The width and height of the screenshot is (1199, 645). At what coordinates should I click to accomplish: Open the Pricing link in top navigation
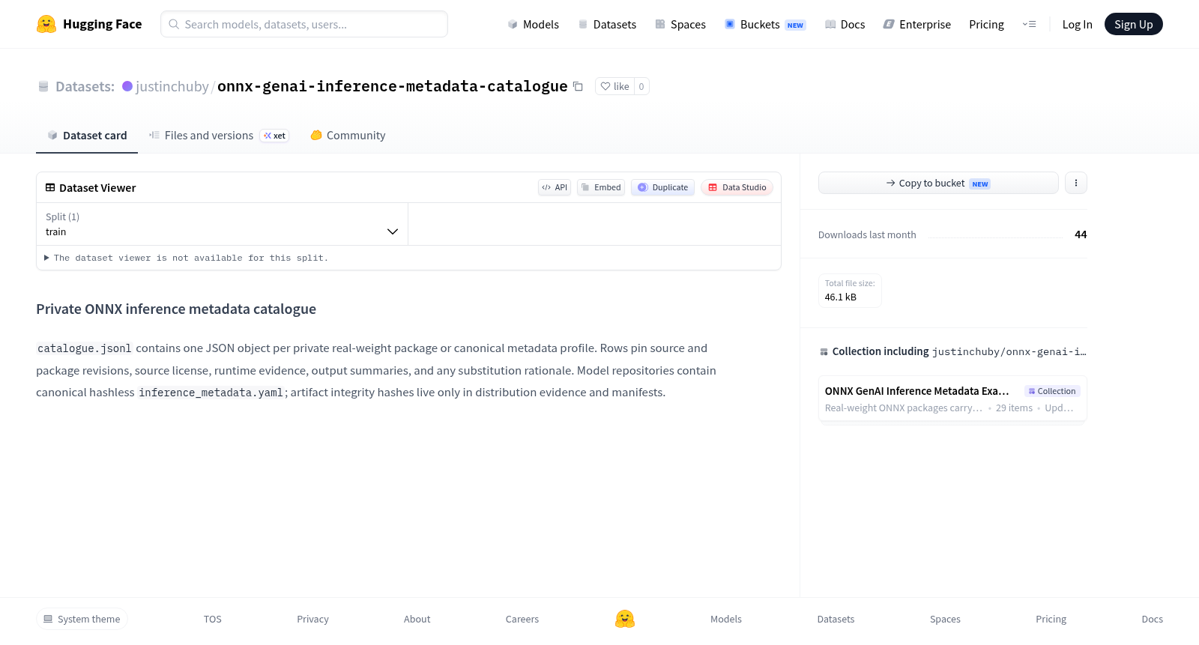pos(986,25)
